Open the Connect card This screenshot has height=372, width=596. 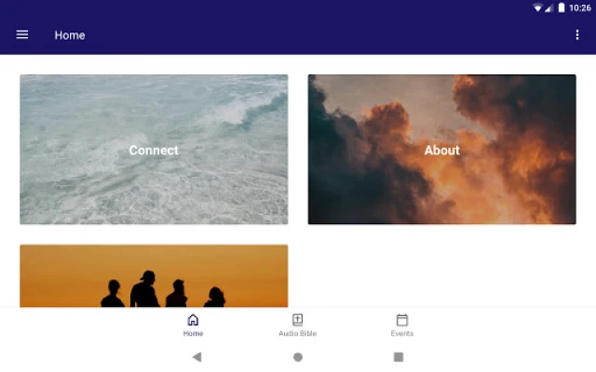click(x=154, y=149)
